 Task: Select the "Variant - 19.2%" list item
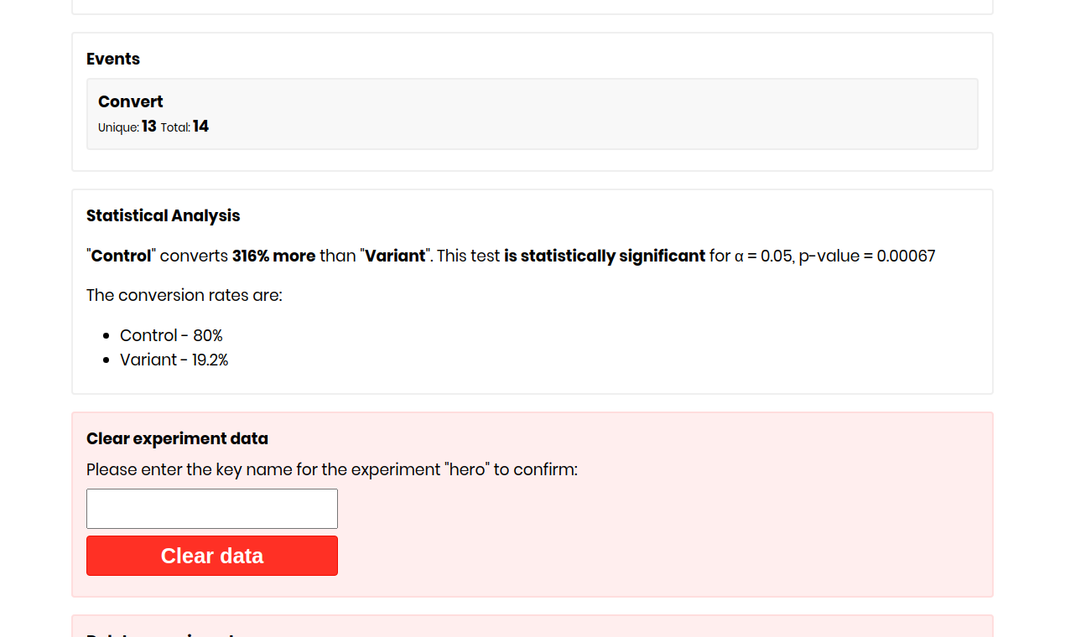point(174,360)
